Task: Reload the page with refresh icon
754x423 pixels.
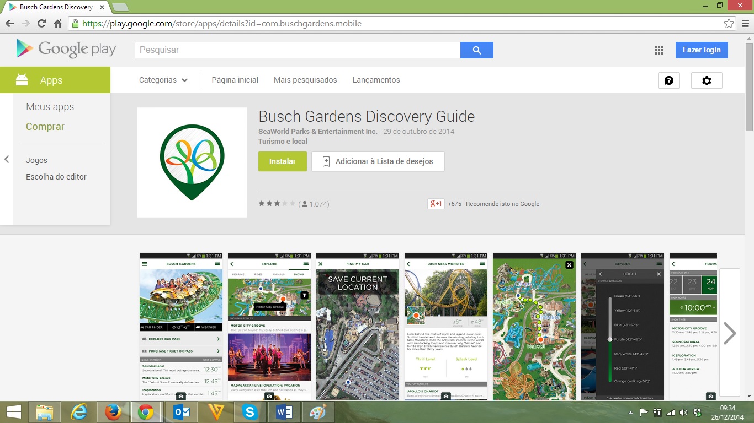Action: [41, 24]
